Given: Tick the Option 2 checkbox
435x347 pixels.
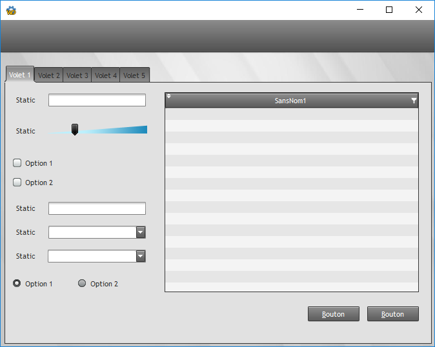Looking at the screenshot, I should [17, 183].
